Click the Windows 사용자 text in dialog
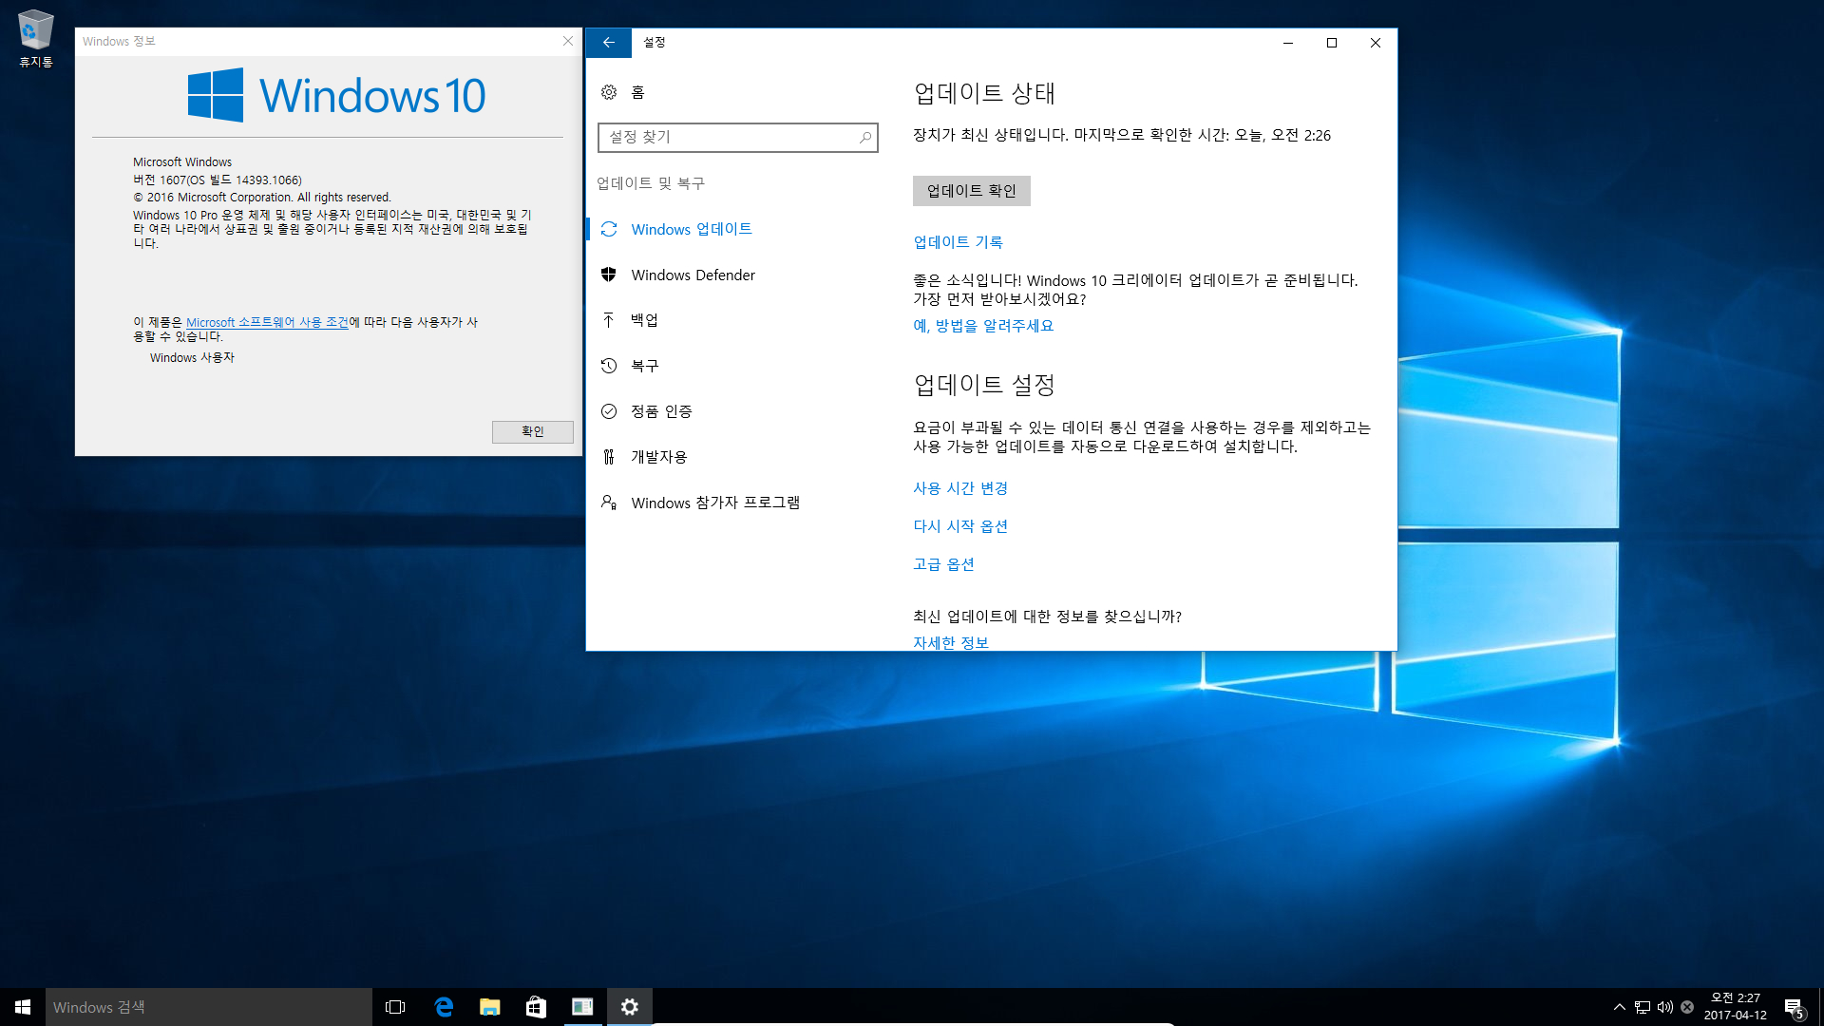 192,358
